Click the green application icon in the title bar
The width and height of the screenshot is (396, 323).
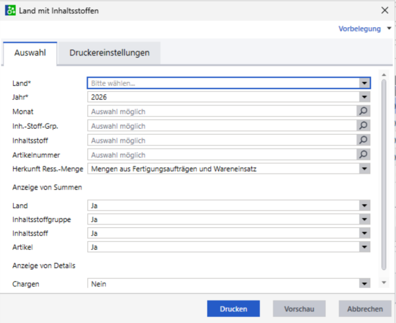click(x=11, y=11)
